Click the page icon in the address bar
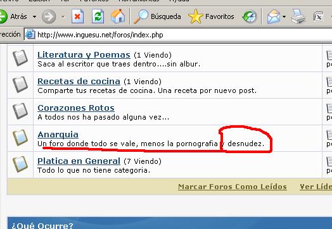Screen dimensions: 332x229 [30, 34]
